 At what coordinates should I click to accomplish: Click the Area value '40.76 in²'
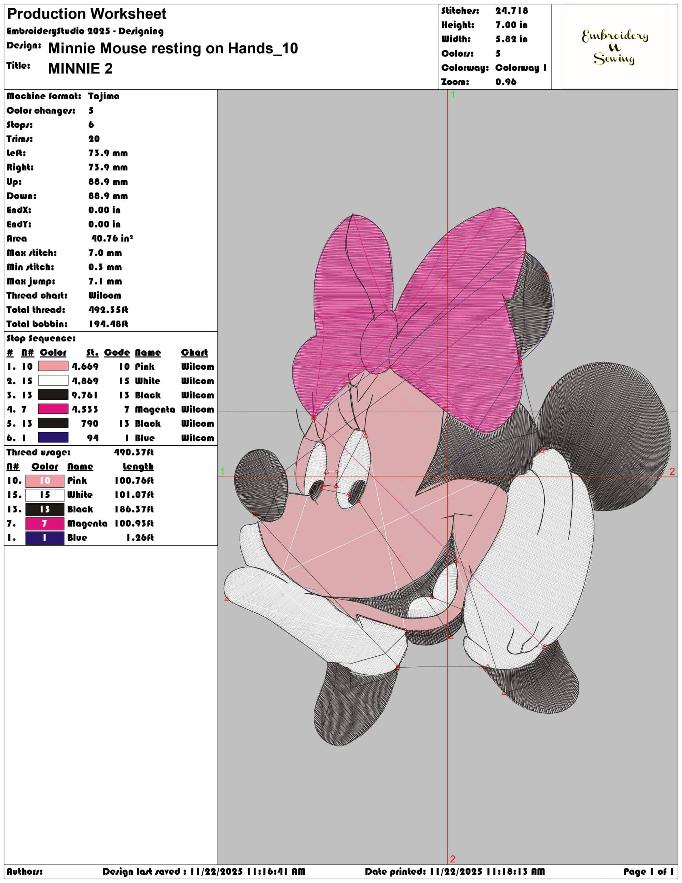[x=112, y=239]
